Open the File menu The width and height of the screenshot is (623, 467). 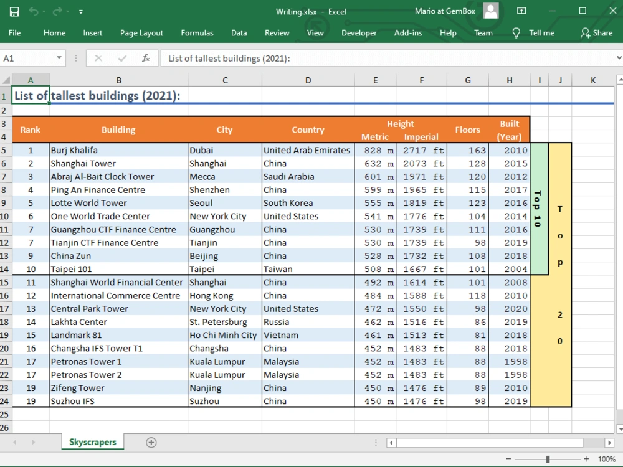click(x=15, y=33)
